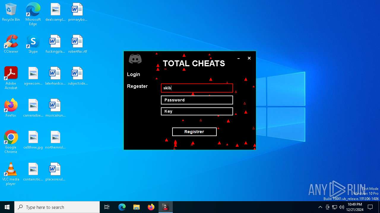Image resolution: width=380 pixels, height=213 pixels.
Task: Select the CCleaner desktop shortcut
Action: pos(11,44)
